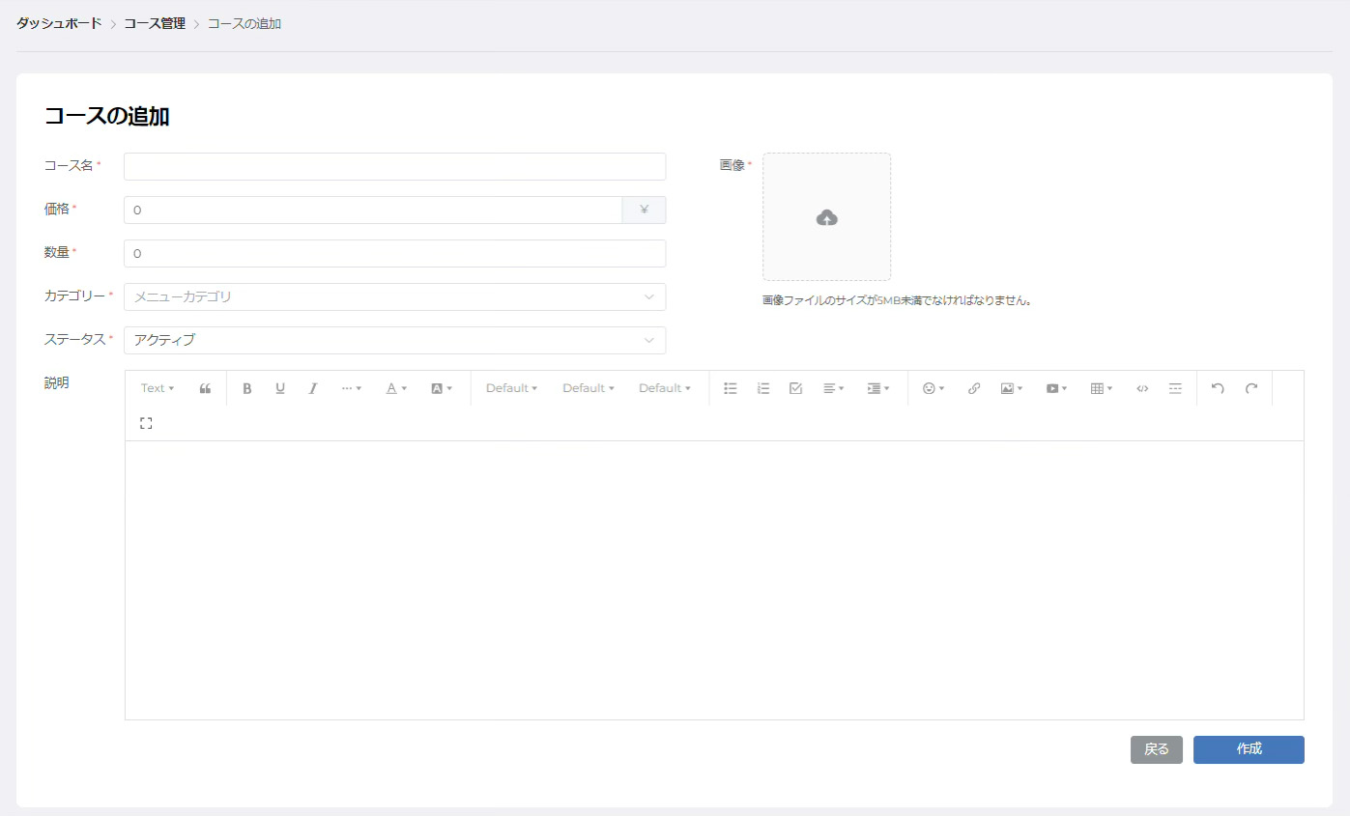Go to ダッシュボード in breadcrumb

coord(59,23)
